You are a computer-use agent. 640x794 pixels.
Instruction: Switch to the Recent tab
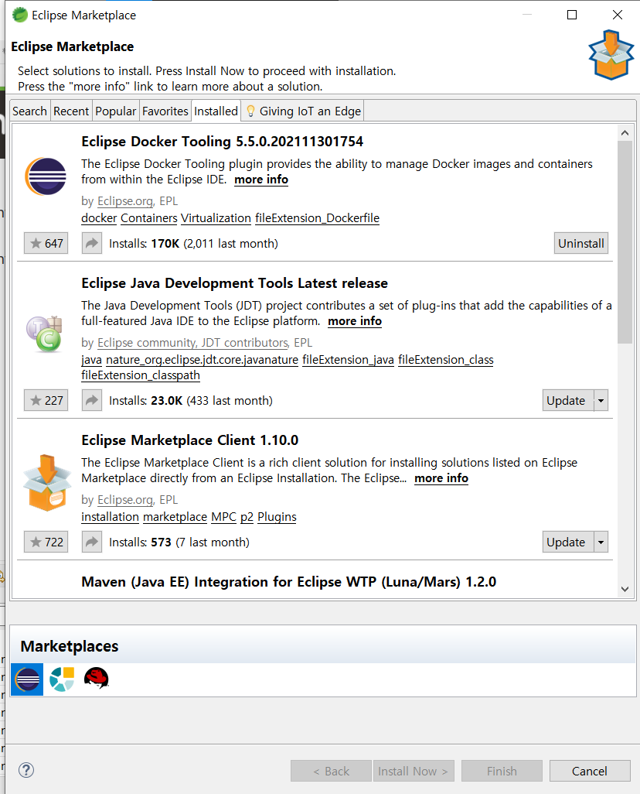[71, 111]
